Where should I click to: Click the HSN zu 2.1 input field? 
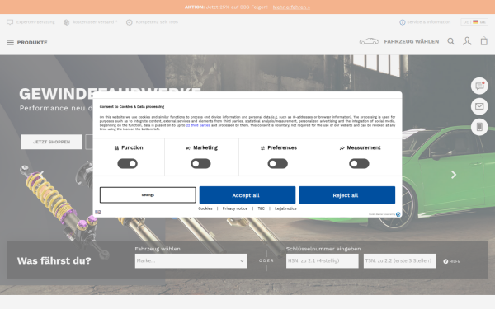[x=323, y=260]
